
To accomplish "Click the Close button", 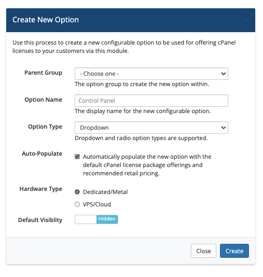I will tap(203, 251).
